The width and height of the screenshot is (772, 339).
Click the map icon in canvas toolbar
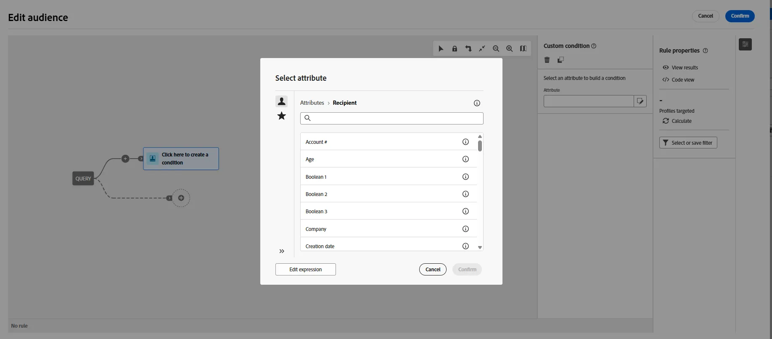pyautogui.click(x=523, y=49)
